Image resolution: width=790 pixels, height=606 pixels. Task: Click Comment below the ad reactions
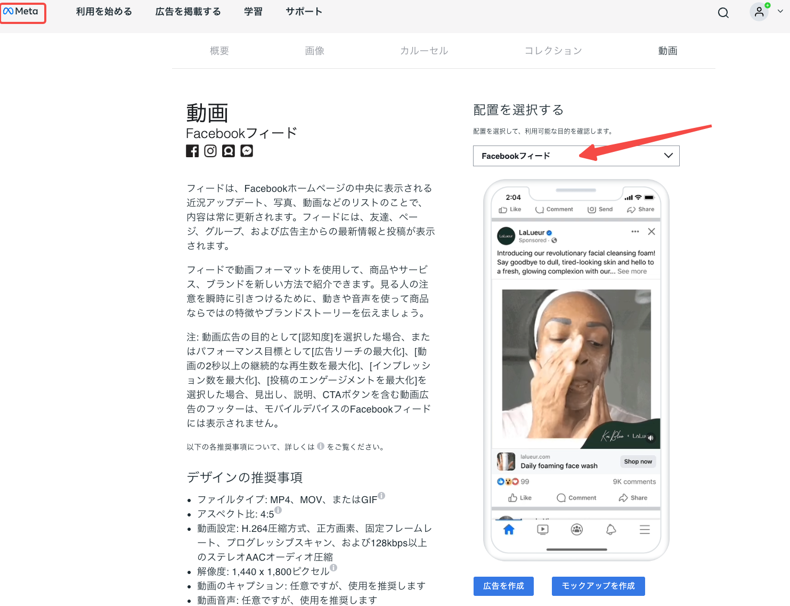pos(576,498)
